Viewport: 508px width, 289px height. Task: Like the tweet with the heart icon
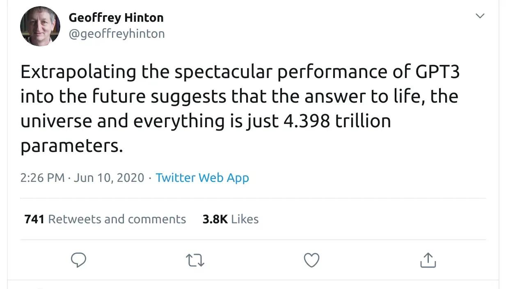coord(311,260)
